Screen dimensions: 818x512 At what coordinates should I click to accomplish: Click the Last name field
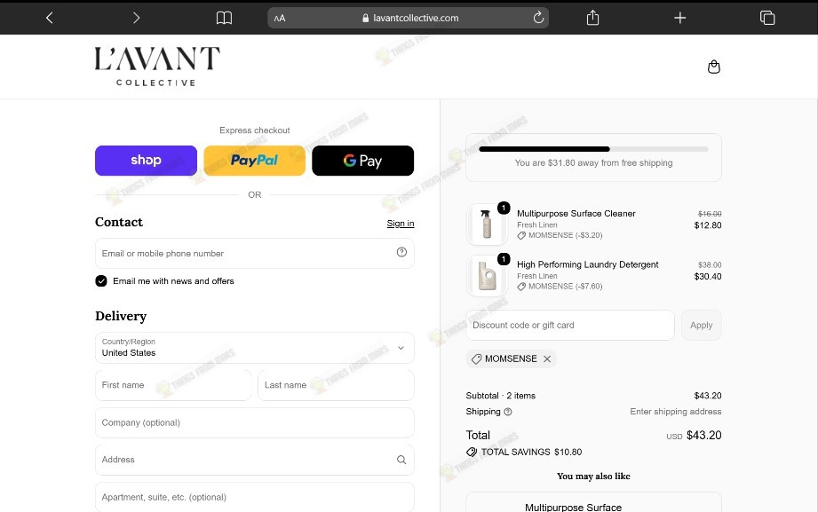click(336, 385)
